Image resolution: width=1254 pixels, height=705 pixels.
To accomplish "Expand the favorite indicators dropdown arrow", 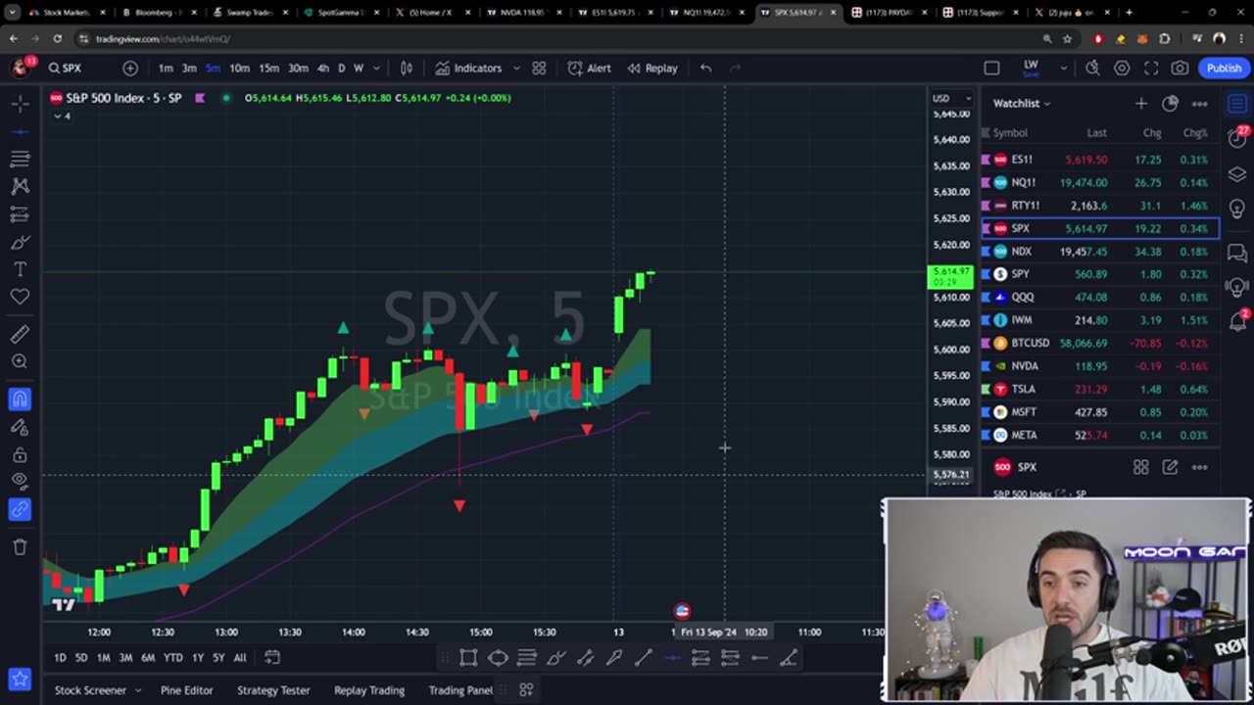I will [516, 68].
